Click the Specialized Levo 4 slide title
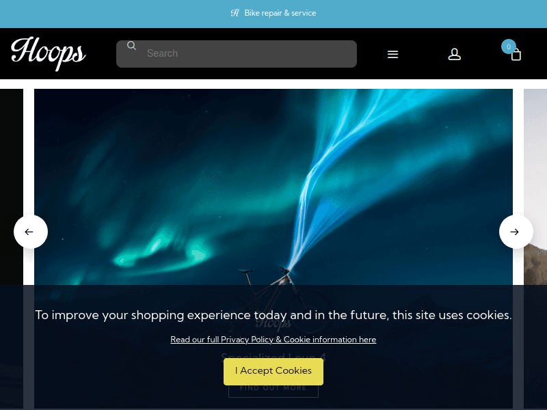This screenshot has width=547, height=410. tap(273, 356)
